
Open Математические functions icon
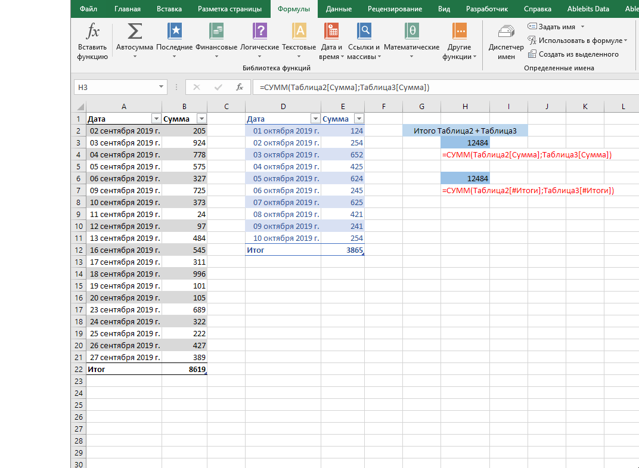pos(411,32)
